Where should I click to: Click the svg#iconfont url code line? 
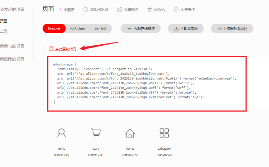click(x=131, y=97)
